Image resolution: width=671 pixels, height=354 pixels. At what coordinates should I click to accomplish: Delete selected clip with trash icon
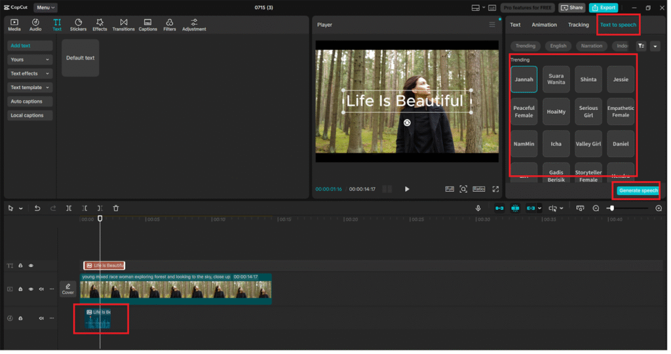pyautogui.click(x=116, y=208)
